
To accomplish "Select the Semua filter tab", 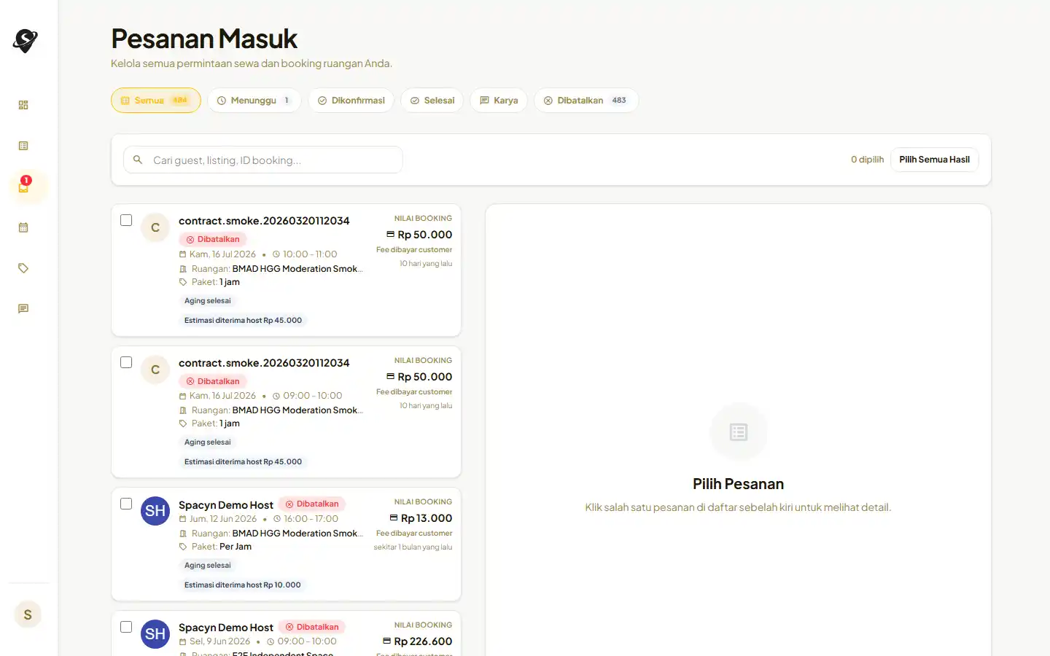I will click(x=156, y=101).
